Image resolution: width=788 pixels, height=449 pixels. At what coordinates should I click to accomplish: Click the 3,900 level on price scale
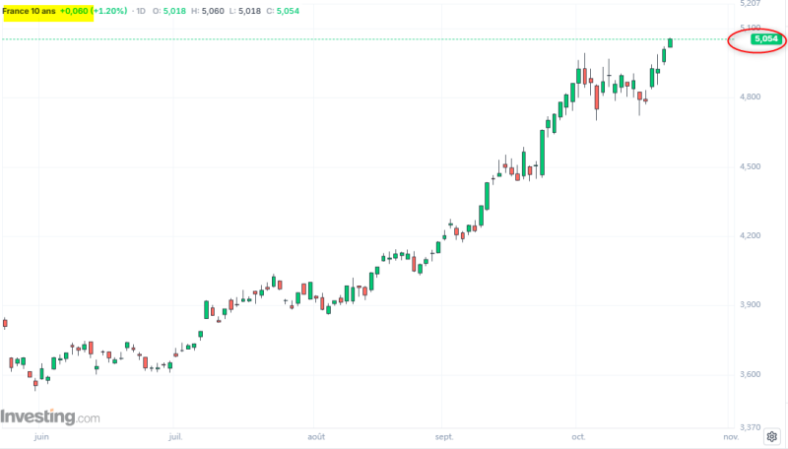pyautogui.click(x=750, y=304)
